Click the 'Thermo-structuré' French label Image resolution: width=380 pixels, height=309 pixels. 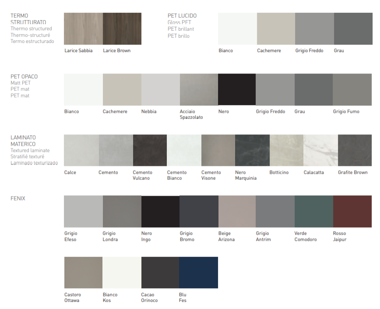(x=30, y=35)
